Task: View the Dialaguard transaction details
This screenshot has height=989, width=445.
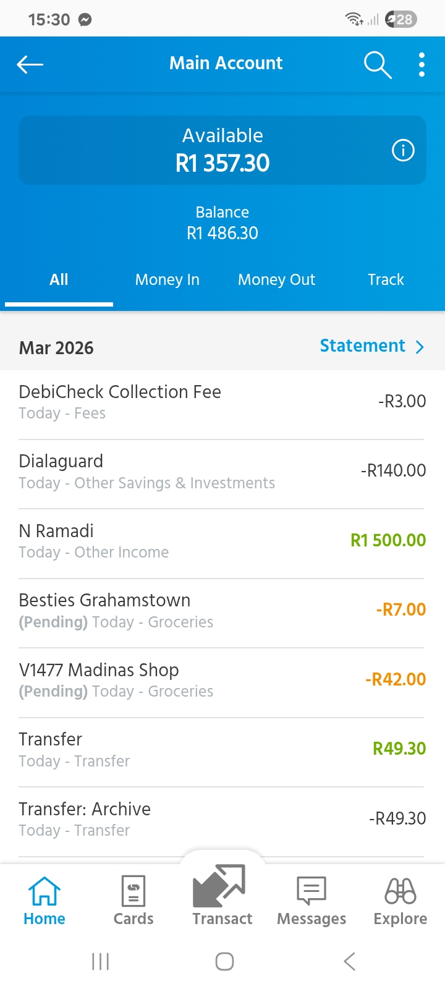Action: click(x=221, y=472)
